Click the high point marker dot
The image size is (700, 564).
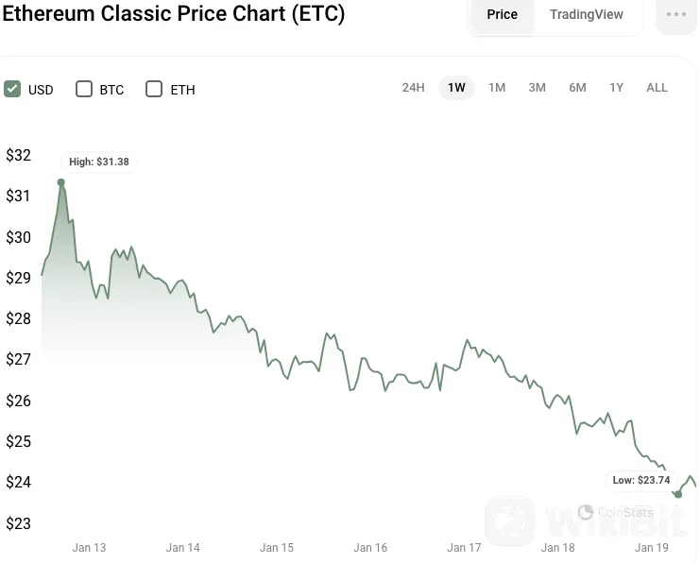point(61,182)
